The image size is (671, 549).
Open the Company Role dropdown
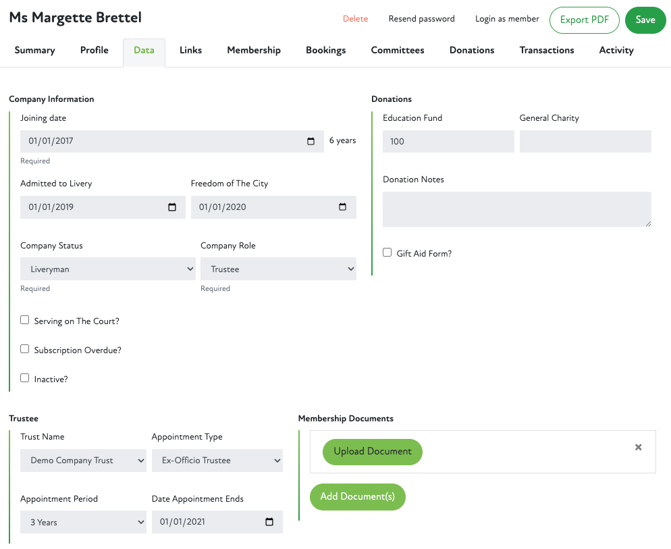coord(278,269)
